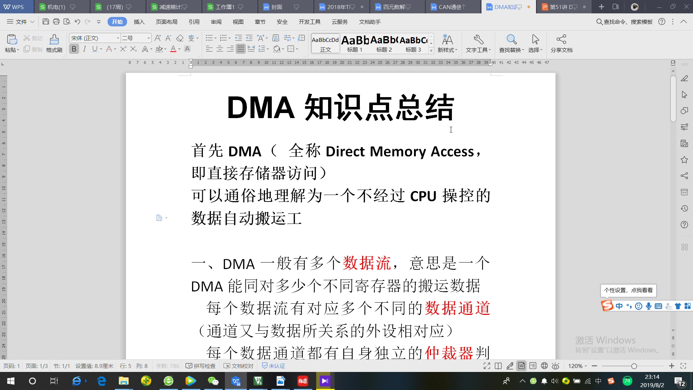Click the Paste clipboard icon

pos(12,39)
